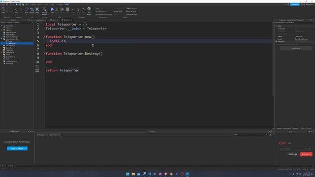Expand the Workspace node in Explorer
The width and height of the screenshot is (315, 177).
pos(1,26)
